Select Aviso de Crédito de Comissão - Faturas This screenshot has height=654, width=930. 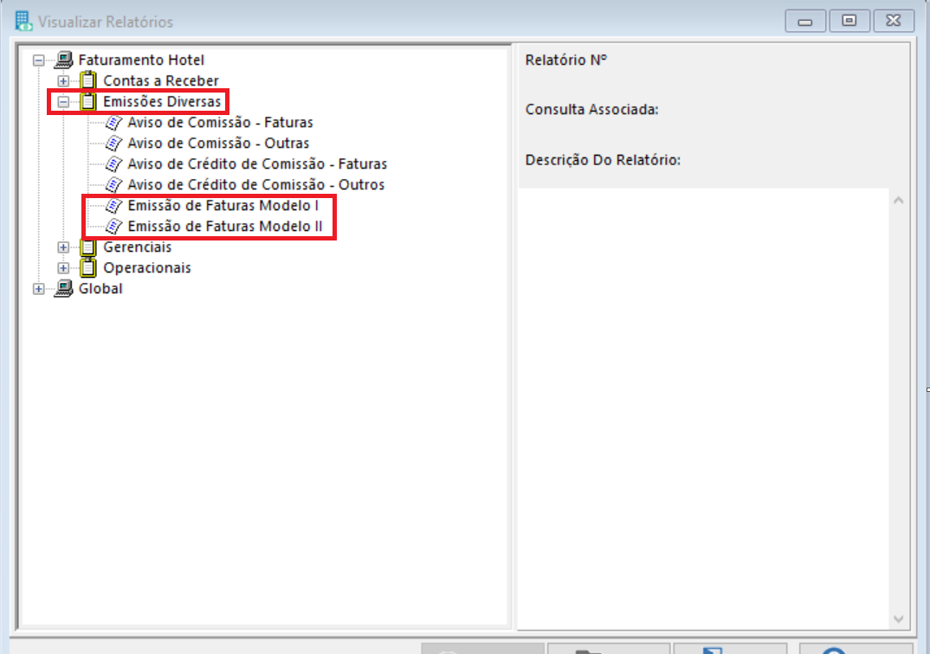[257, 163]
